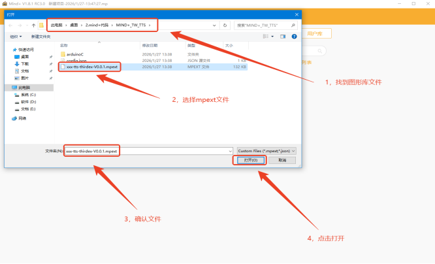
Task: Open the address bar history dropdown
Action: click(x=214, y=25)
